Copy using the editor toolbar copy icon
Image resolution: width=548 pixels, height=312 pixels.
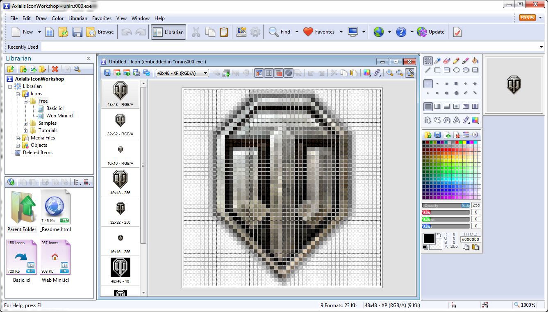point(344,73)
